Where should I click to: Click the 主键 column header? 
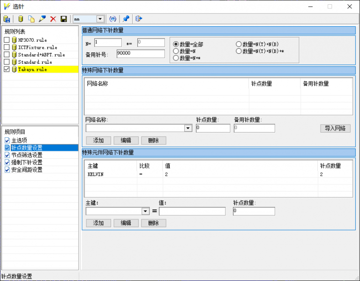(x=111, y=166)
